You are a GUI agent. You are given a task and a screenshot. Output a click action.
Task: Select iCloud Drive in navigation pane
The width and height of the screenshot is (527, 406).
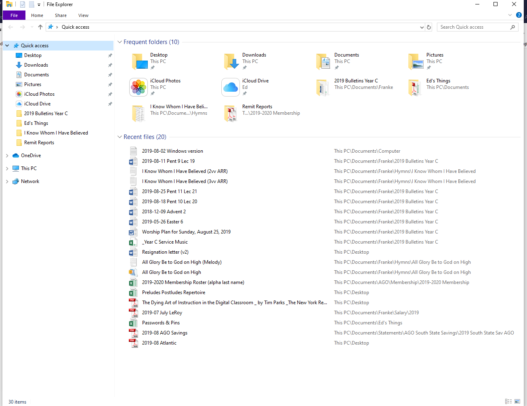[x=37, y=104]
